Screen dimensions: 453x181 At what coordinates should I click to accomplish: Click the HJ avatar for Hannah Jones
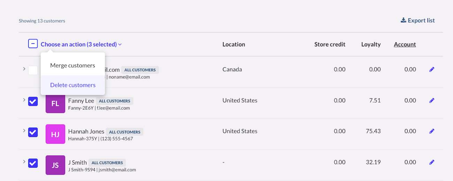(55, 134)
